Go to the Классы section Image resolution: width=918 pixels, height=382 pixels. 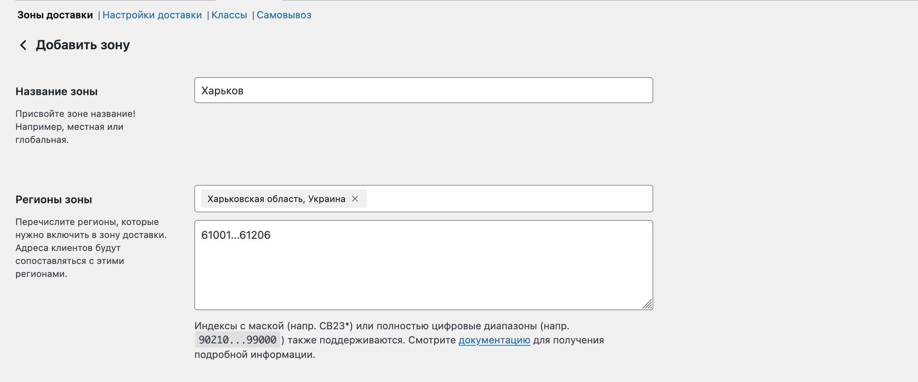pyautogui.click(x=229, y=15)
